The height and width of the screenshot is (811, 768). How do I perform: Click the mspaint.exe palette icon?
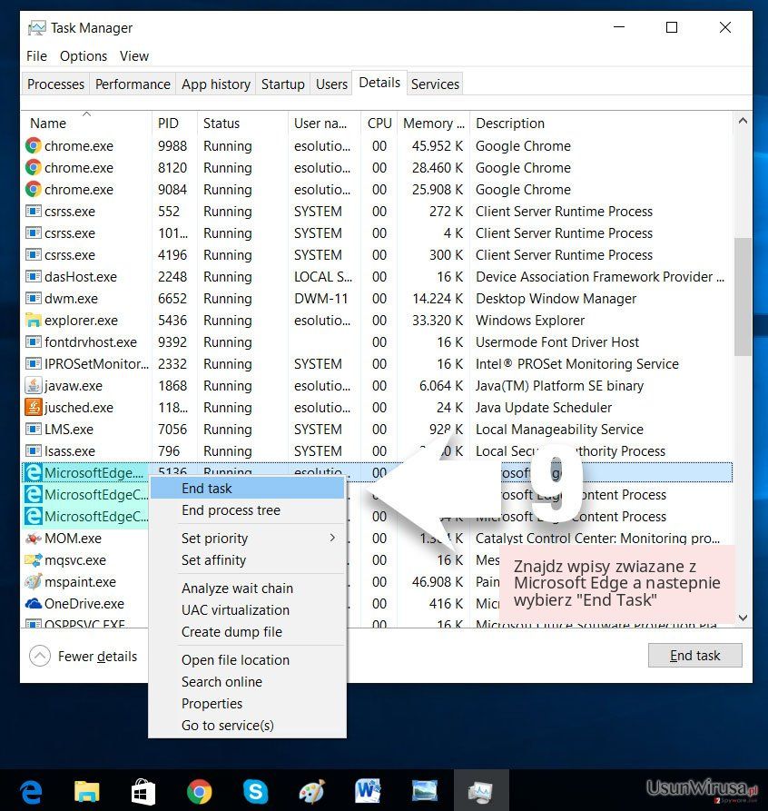pyautogui.click(x=33, y=582)
